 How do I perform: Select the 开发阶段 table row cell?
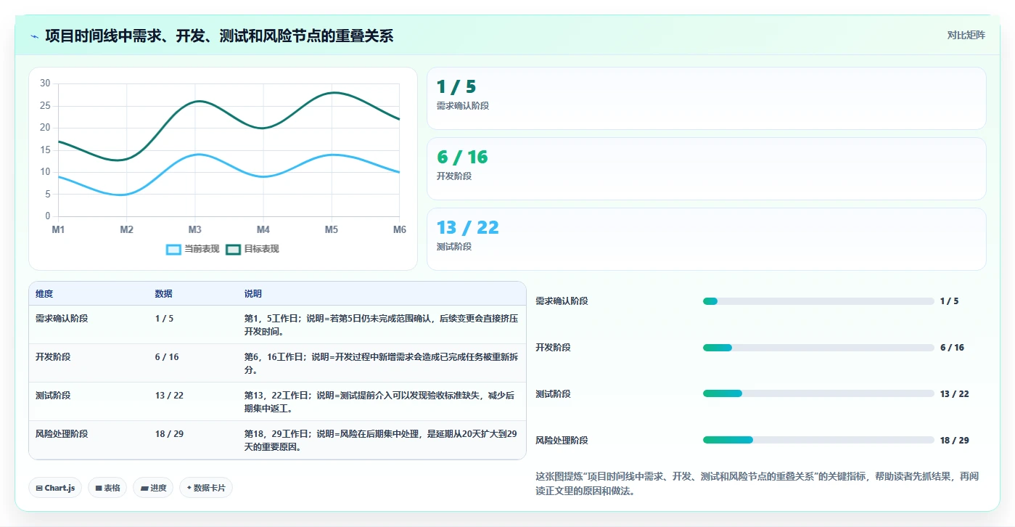[53, 357]
